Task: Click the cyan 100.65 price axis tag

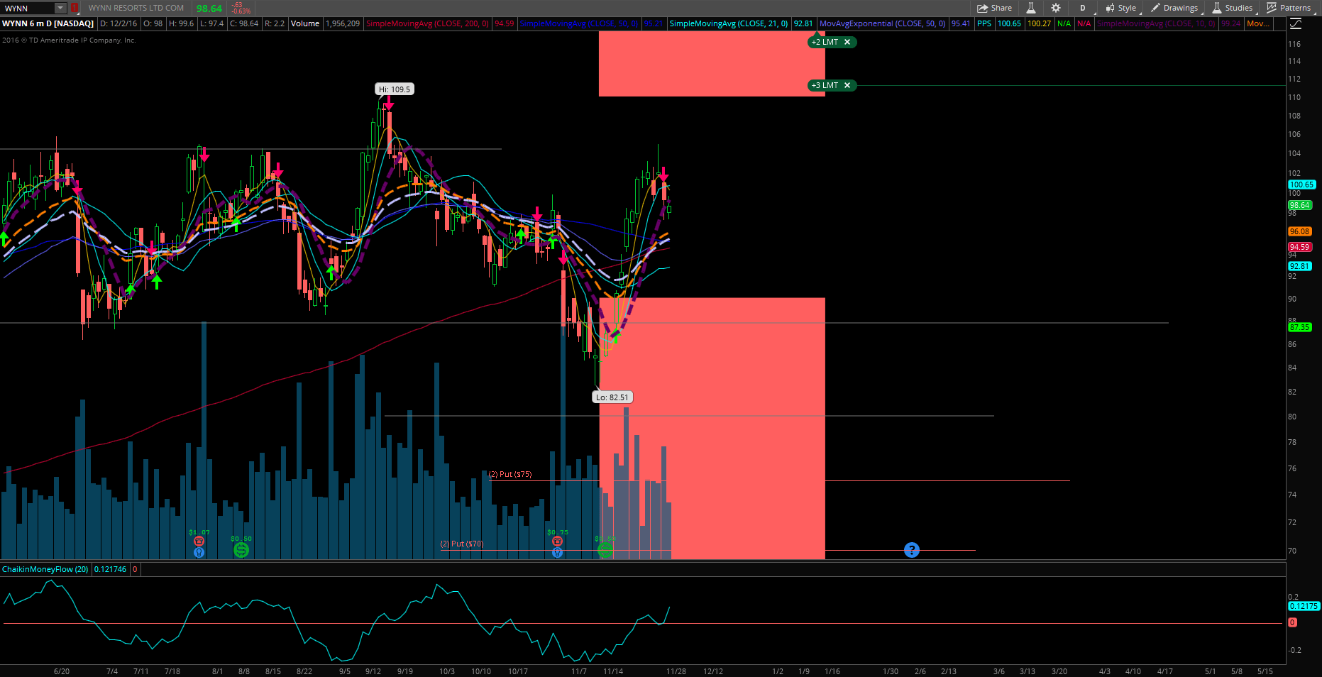Action: [x=1301, y=185]
